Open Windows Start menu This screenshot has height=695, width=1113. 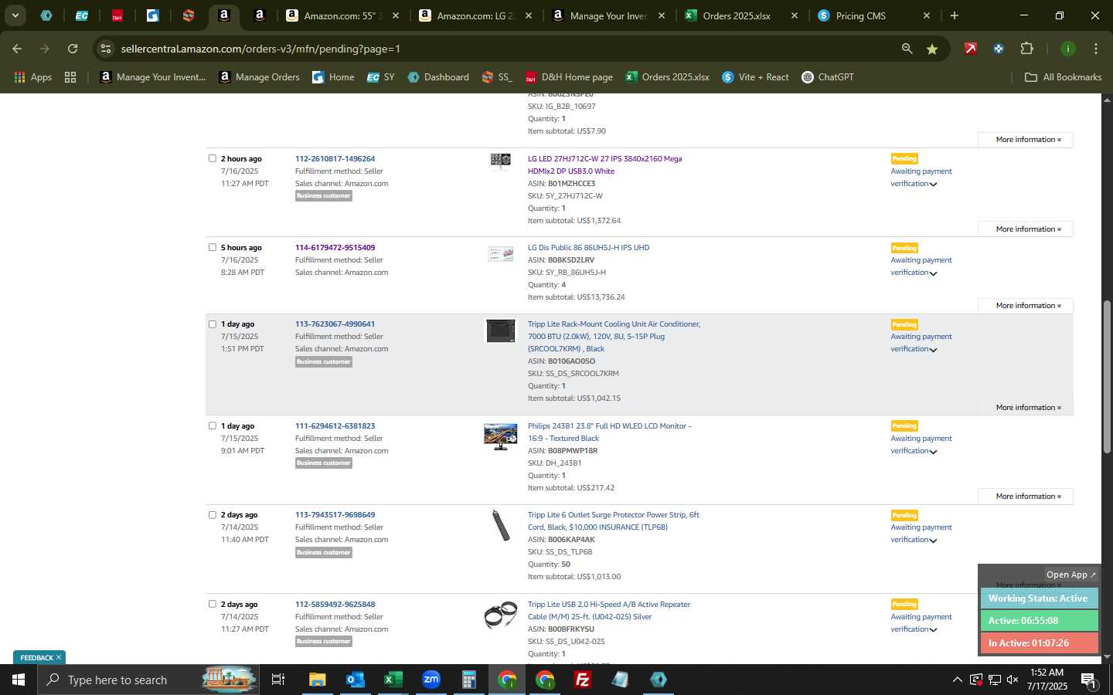click(x=18, y=680)
